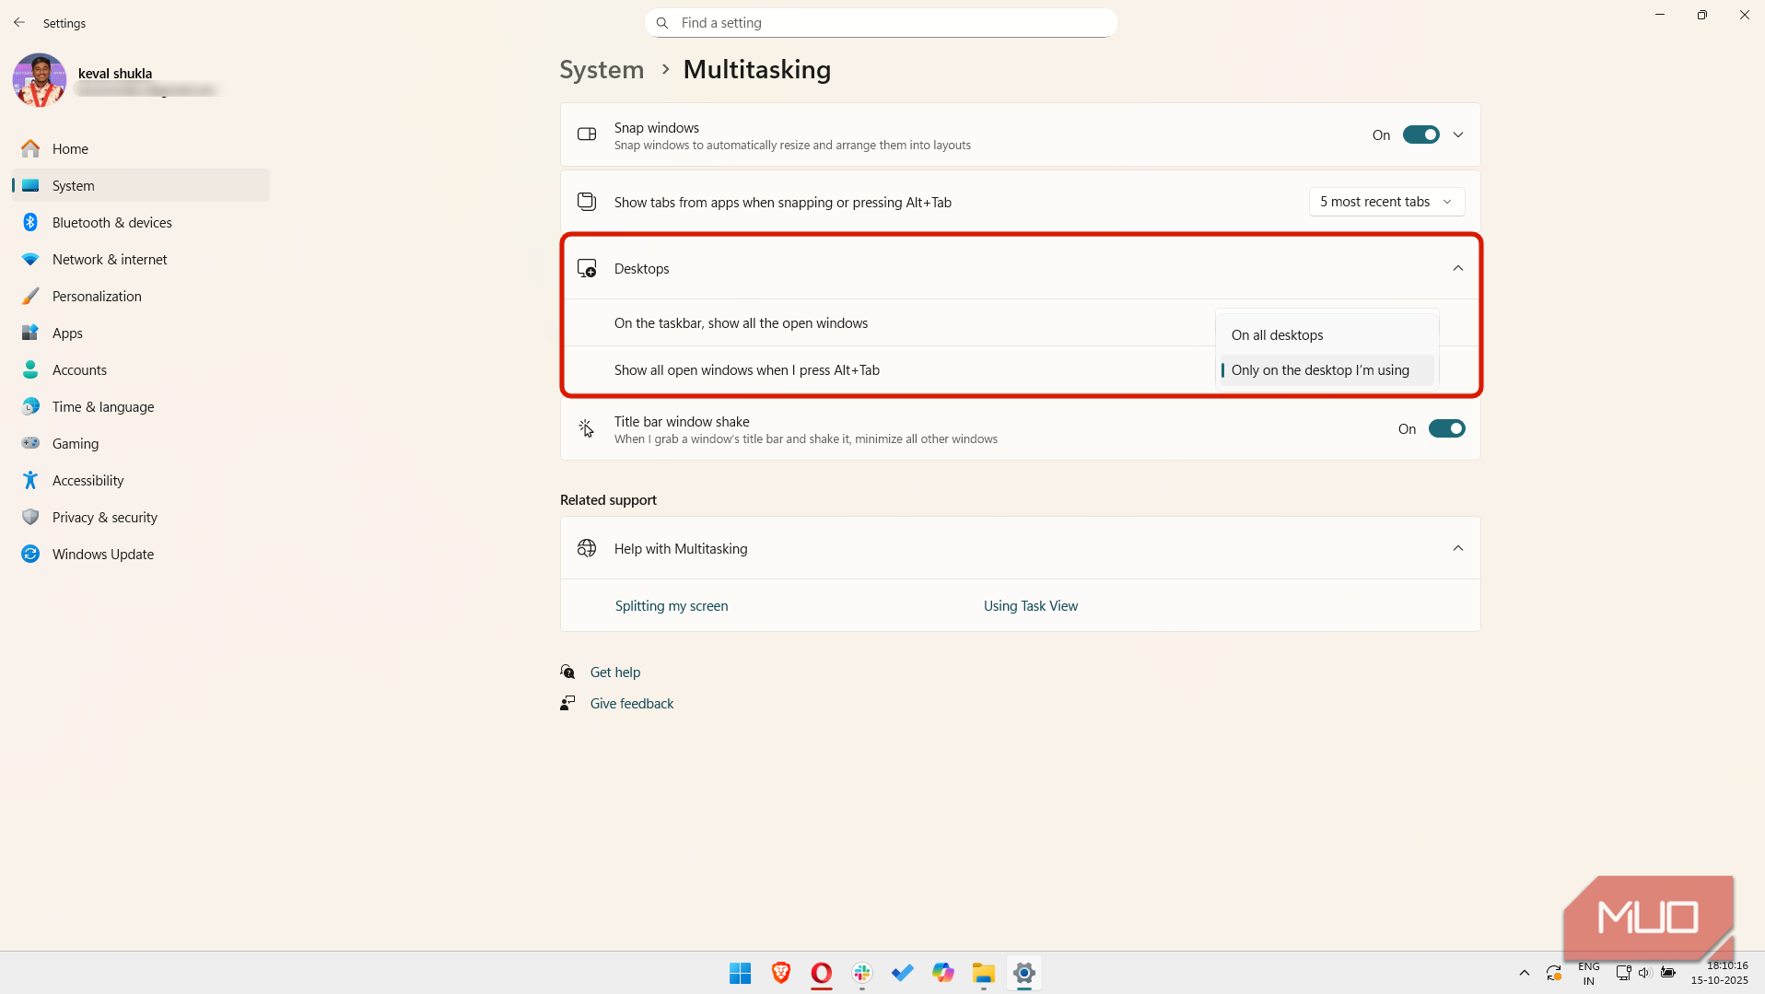Open Bluetooth & devices settings
1765x994 pixels.
tap(141, 222)
